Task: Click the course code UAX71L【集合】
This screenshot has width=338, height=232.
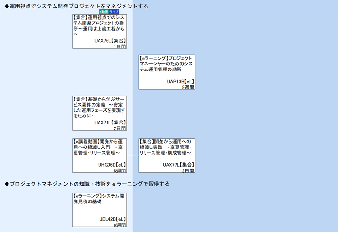Action: click(x=110, y=123)
